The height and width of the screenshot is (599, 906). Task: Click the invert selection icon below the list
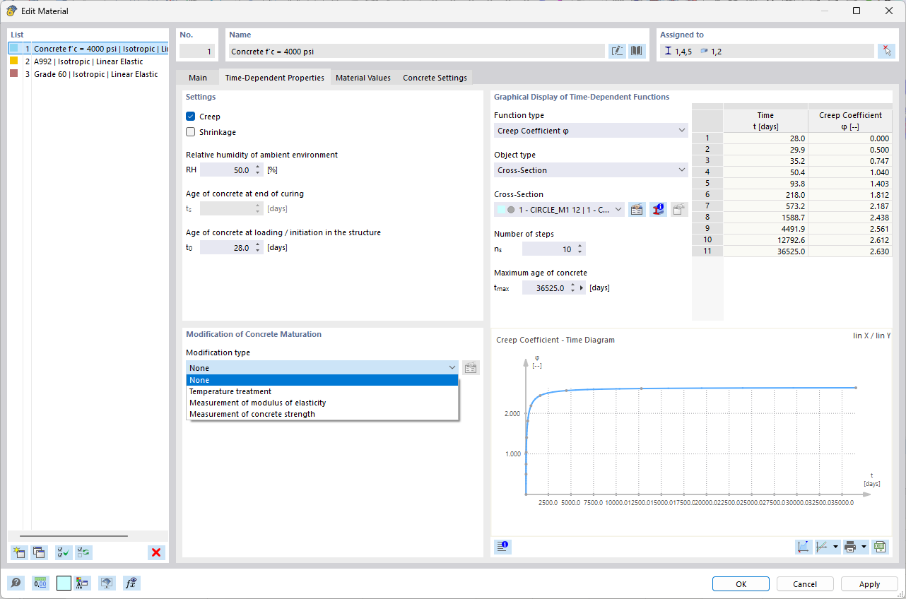coord(84,552)
